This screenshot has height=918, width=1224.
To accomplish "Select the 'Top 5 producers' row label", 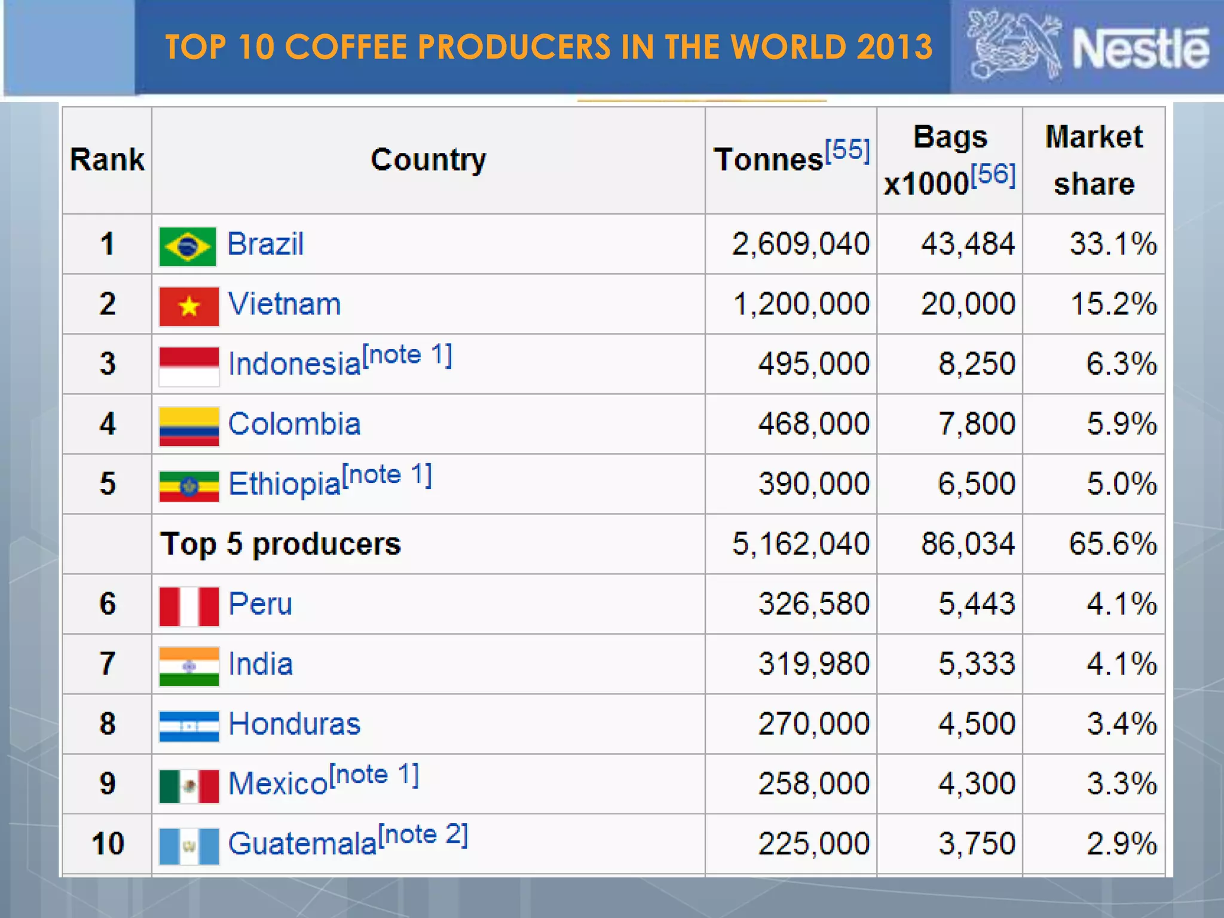I will [x=281, y=544].
